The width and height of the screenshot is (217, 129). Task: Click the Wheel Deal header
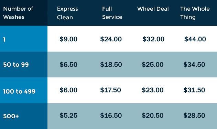(153, 9)
